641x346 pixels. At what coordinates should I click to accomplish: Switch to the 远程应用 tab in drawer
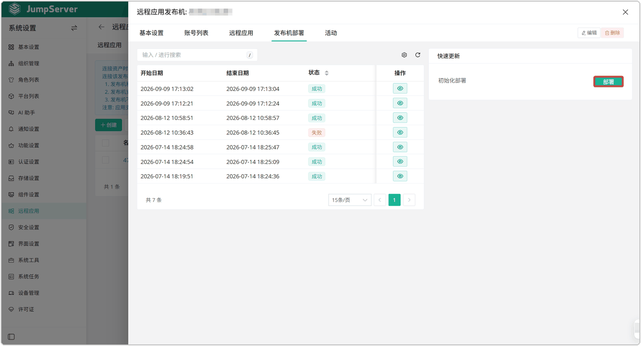pos(241,33)
